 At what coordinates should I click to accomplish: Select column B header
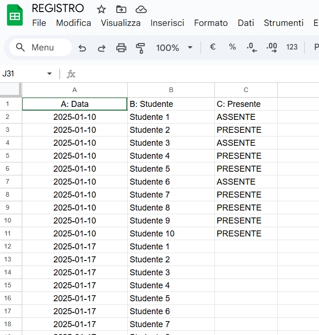[x=171, y=90]
